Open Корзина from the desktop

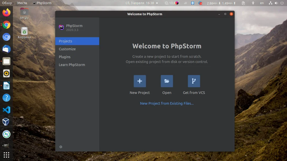tap(24, 32)
